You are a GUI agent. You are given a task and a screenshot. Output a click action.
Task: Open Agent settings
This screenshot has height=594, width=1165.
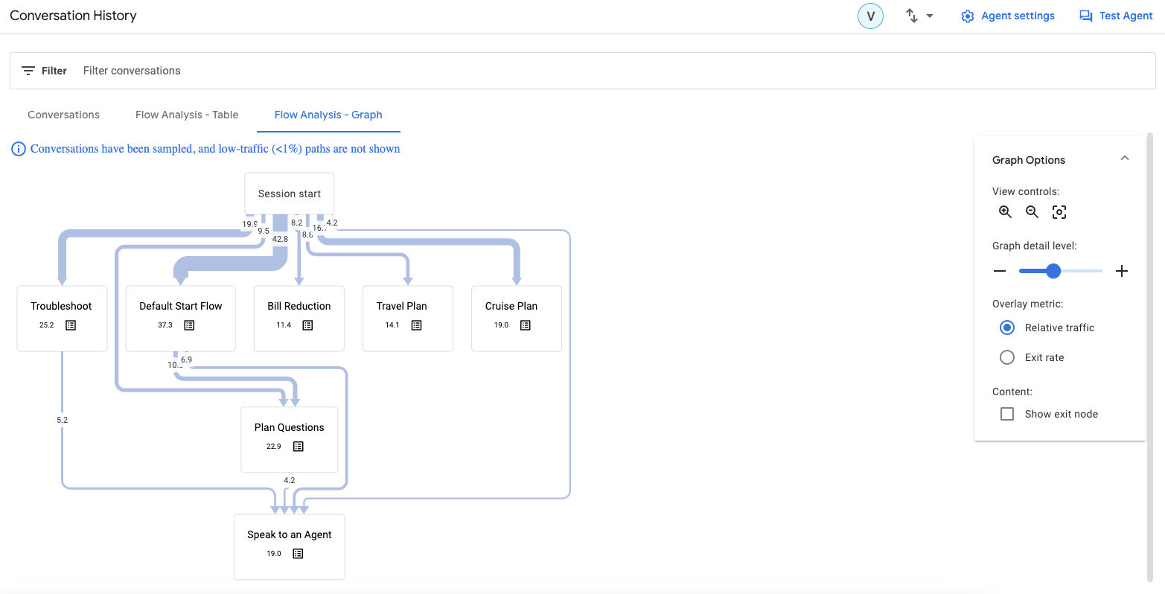(1008, 15)
